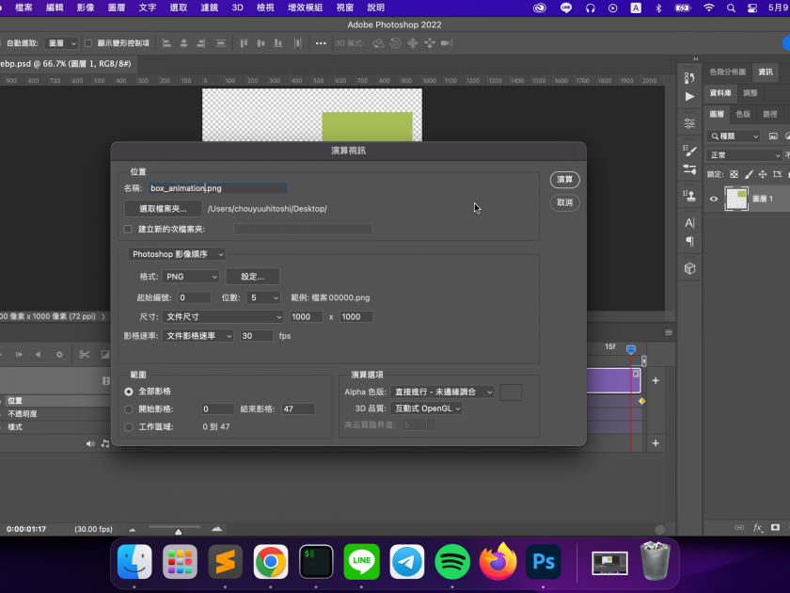The height and width of the screenshot is (593, 790).
Task: Click the 選取檔案夾... button
Action: click(164, 208)
